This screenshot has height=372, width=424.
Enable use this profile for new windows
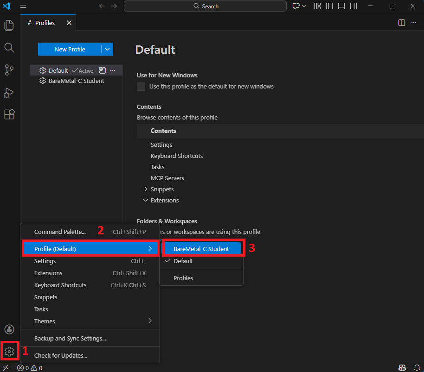point(141,87)
